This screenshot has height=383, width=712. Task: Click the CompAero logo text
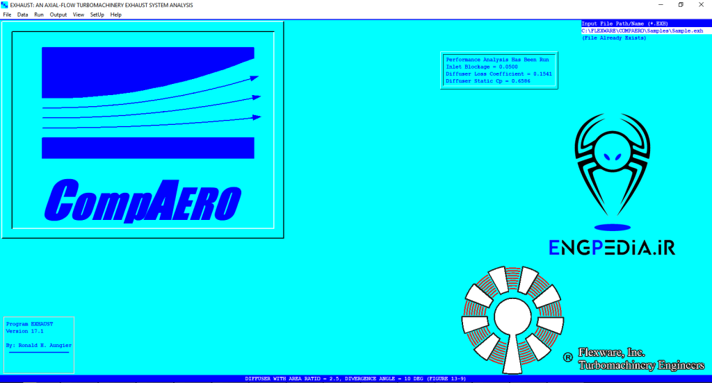click(143, 200)
